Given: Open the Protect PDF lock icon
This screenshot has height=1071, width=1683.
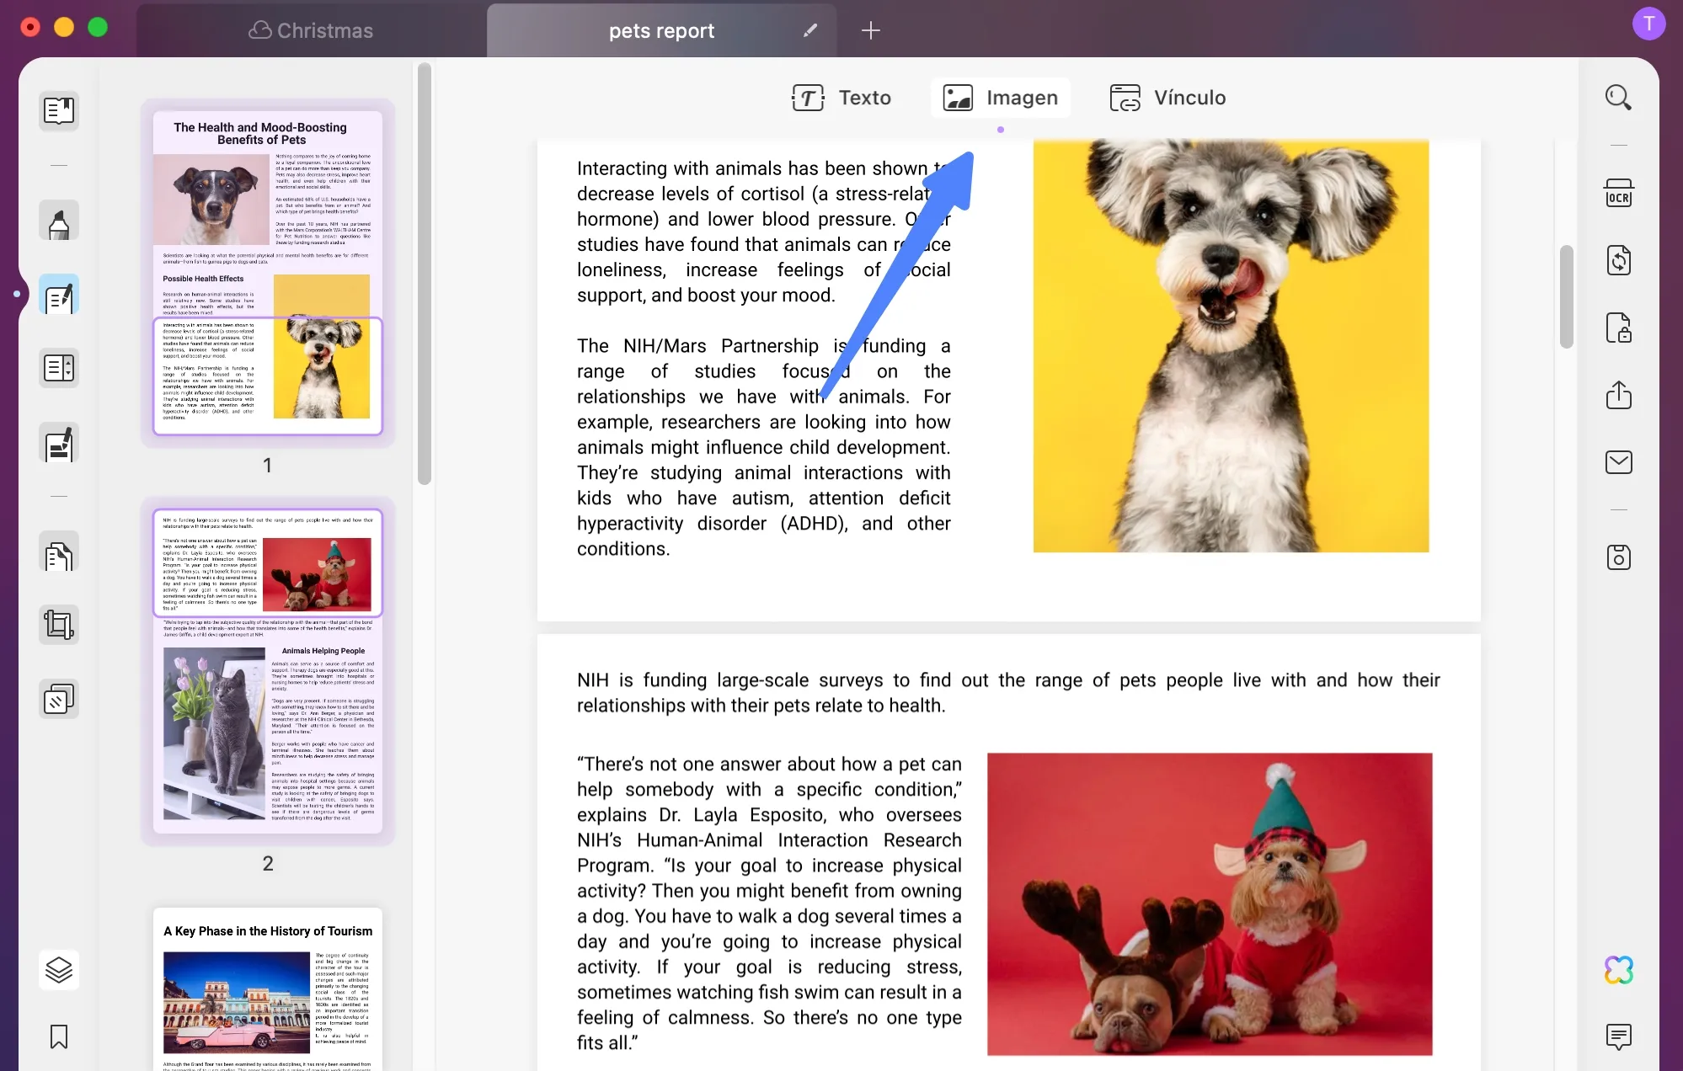Looking at the screenshot, I should click(1618, 328).
